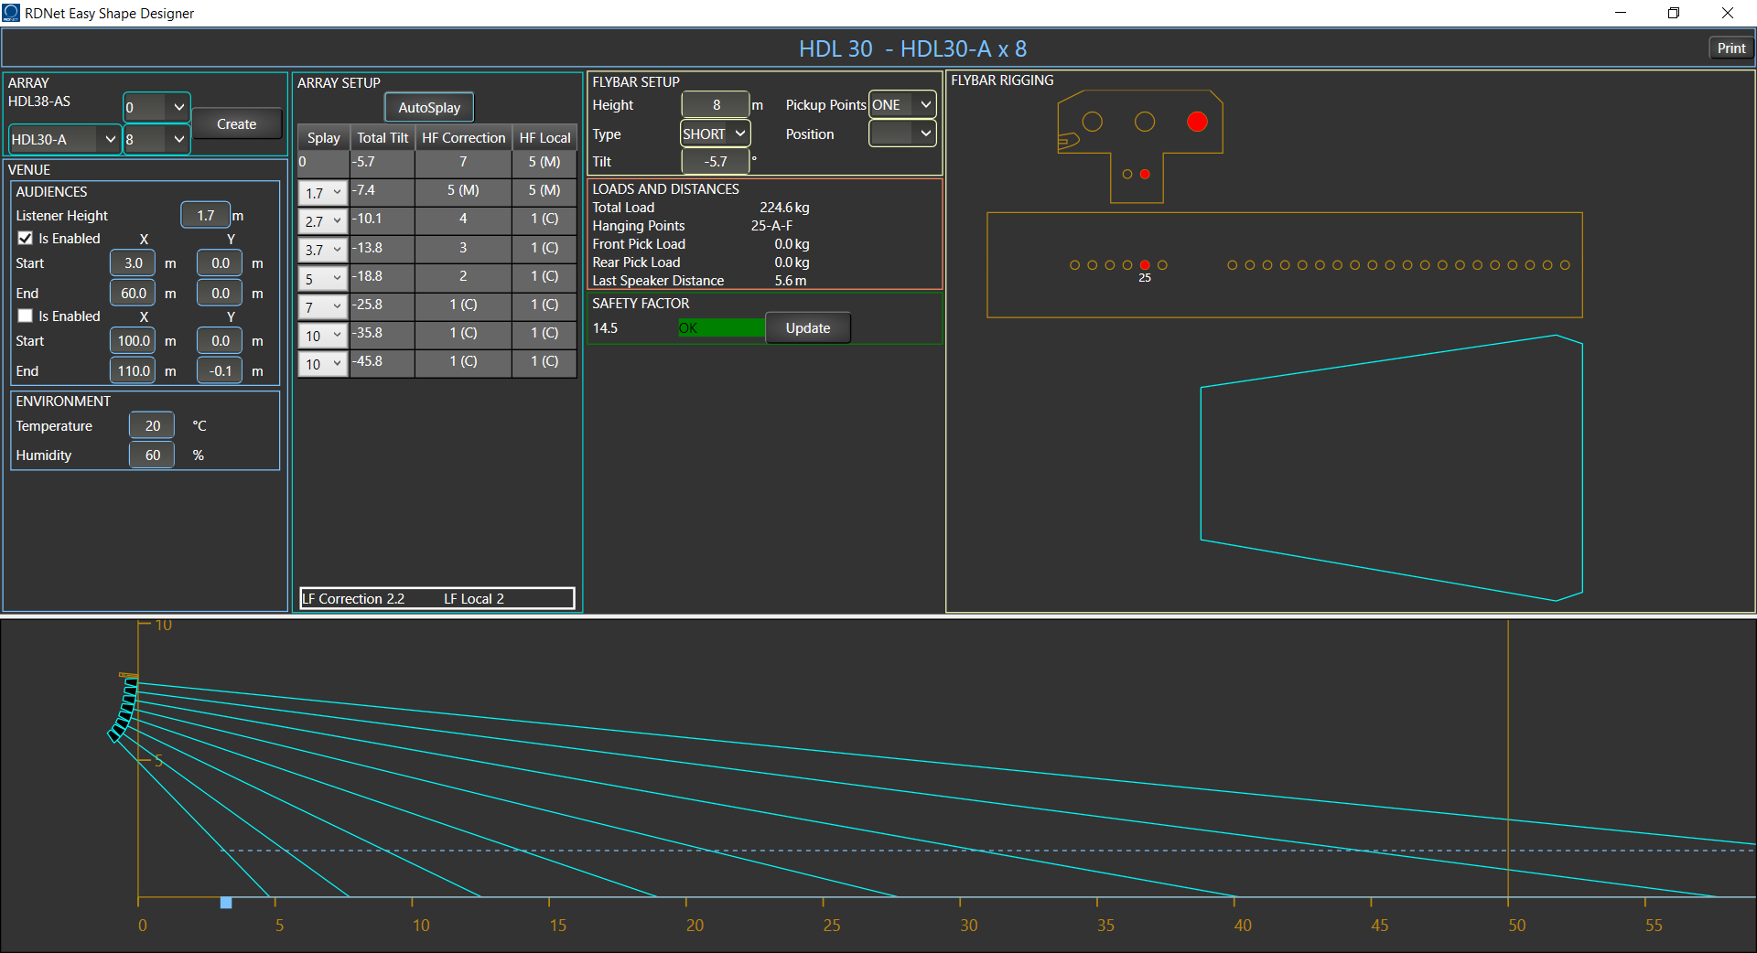Click the Update safety factor button
The height and width of the screenshot is (953, 1757).
807,328
